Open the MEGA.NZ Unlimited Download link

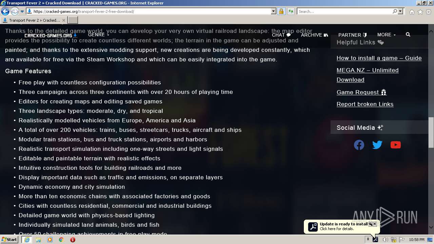[368, 75]
